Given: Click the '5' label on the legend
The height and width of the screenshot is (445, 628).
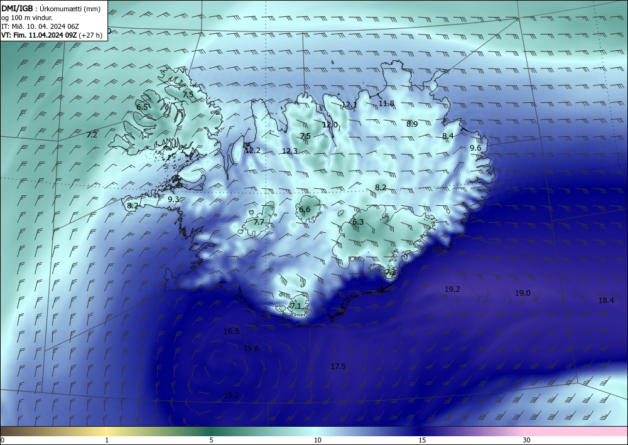Looking at the screenshot, I should click(x=211, y=441).
